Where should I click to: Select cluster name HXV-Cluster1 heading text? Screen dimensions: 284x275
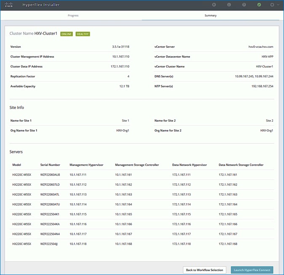46,33
